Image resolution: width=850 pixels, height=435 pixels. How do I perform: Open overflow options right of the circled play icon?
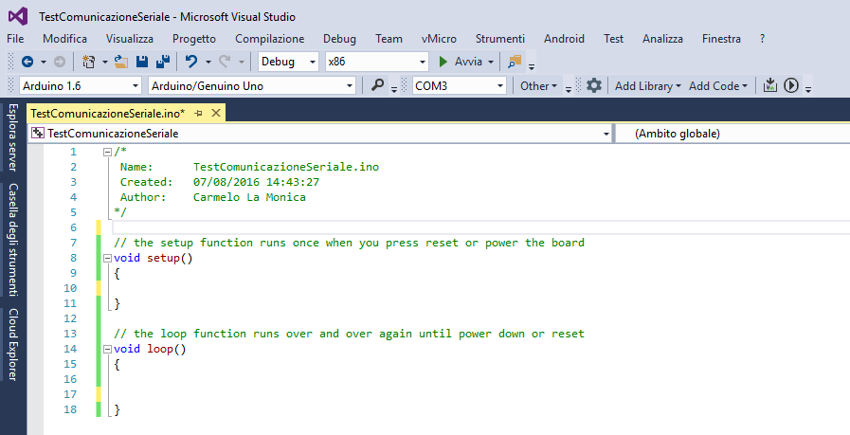pos(807,89)
